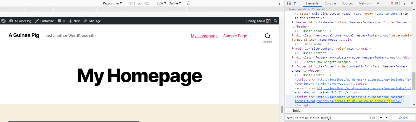416x122 pixels.
Task: Click Edit Page in the admin bar
Action: coord(92,21)
